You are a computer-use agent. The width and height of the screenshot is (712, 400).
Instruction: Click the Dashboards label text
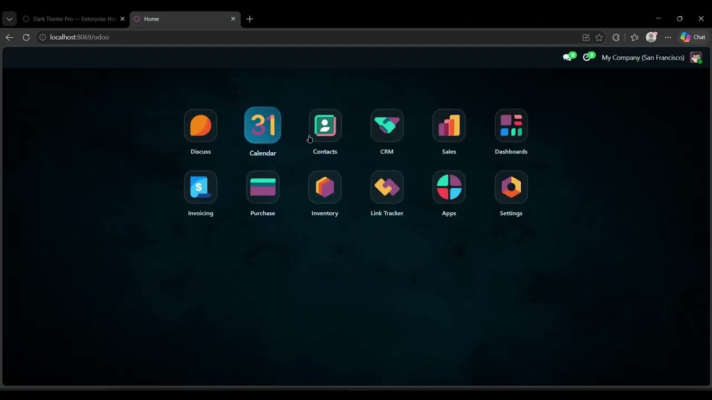[x=511, y=152]
